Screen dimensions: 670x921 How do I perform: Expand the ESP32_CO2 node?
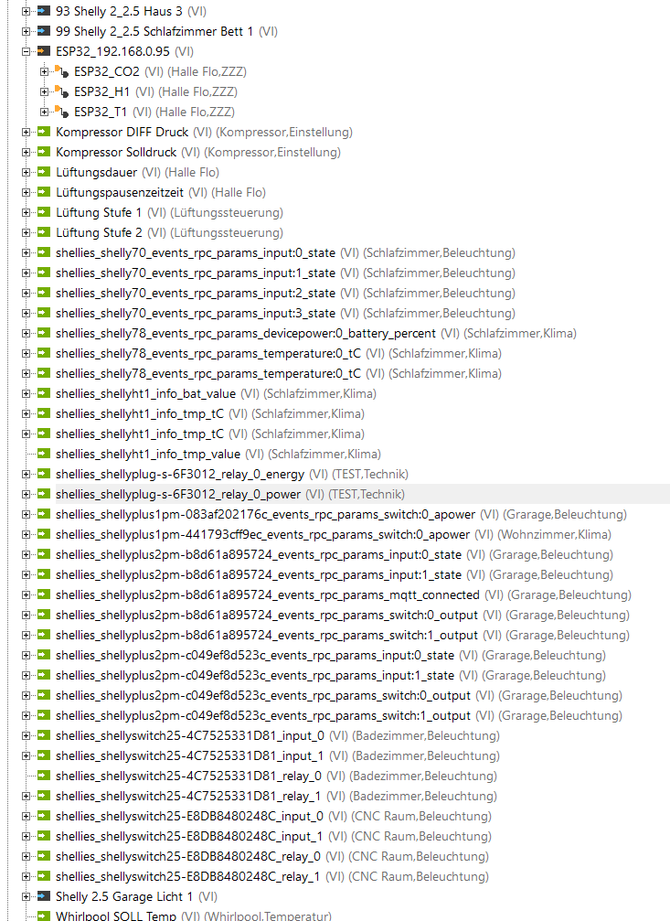tap(44, 71)
